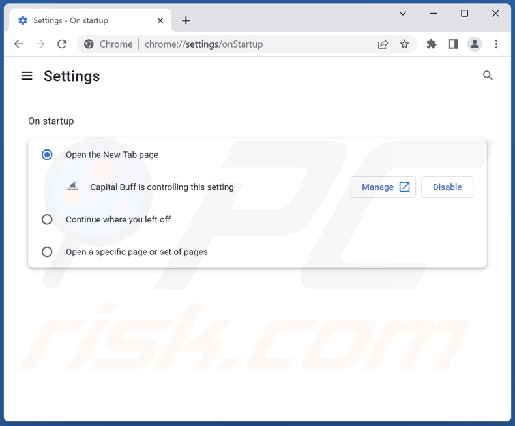The image size is (515, 426).
Task: Open Chrome's three-dot menu
Action: [496, 44]
